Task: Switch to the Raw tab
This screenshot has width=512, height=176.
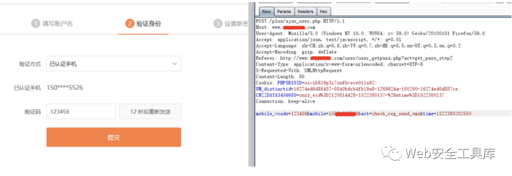Action: [266, 12]
